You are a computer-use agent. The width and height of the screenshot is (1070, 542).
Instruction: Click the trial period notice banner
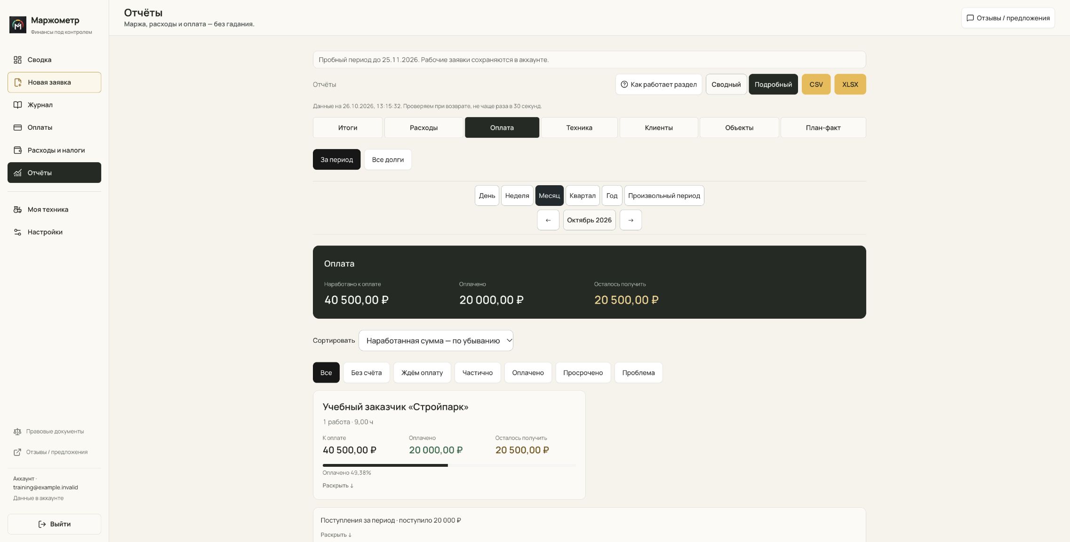pyautogui.click(x=589, y=60)
